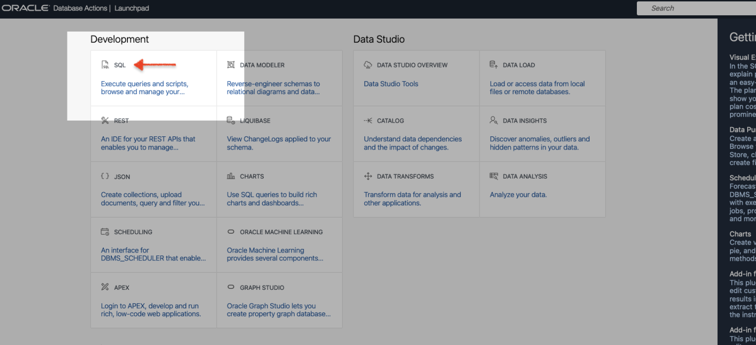Select the Data Studio Overview cloud icon
The width and height of the screenshot is (756, 345).
[368, 64]
